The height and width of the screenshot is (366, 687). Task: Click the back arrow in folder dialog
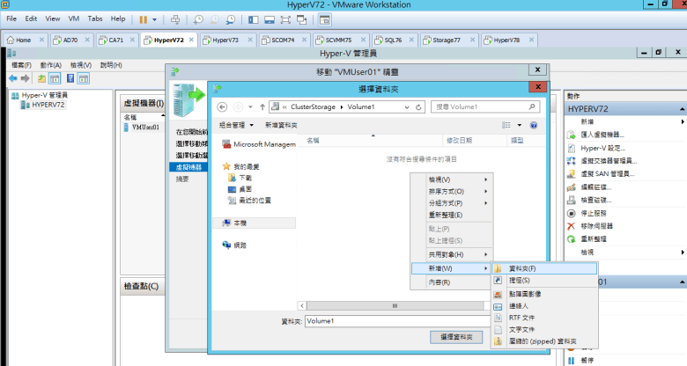222,107
